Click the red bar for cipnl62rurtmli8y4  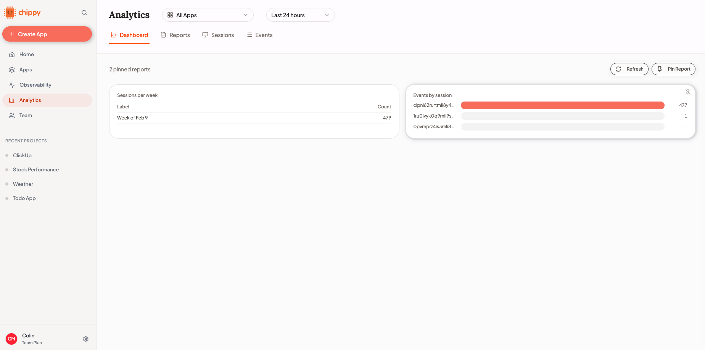pyautogui.click(x=563, y=105)
